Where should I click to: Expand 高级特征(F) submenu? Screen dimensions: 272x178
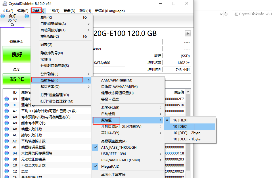(62, 80)
